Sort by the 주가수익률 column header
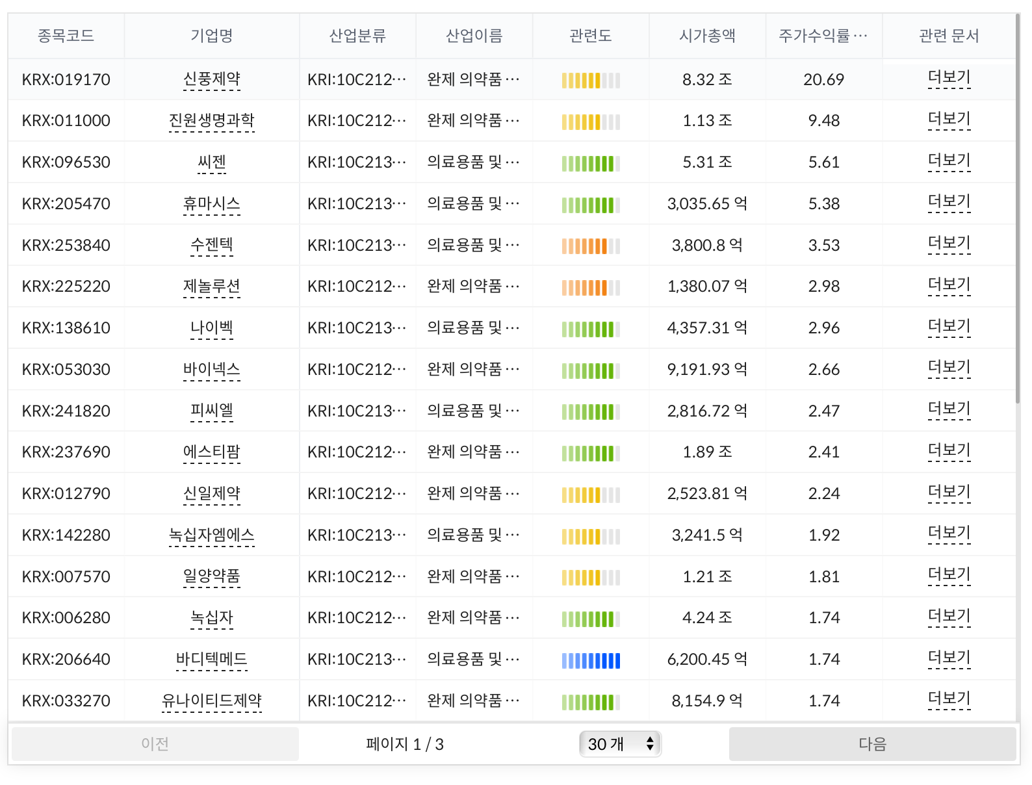The image size is (1032, 785). click(823, 36)
